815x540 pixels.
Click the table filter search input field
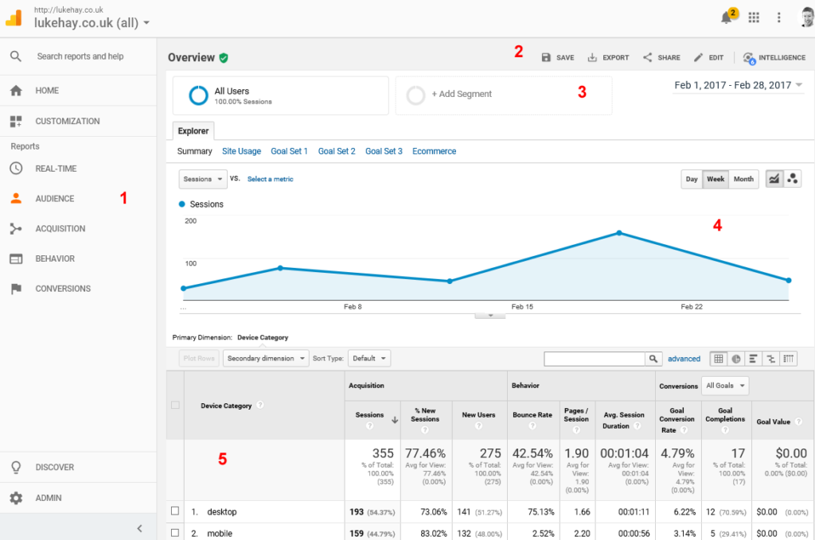[594, 359]
